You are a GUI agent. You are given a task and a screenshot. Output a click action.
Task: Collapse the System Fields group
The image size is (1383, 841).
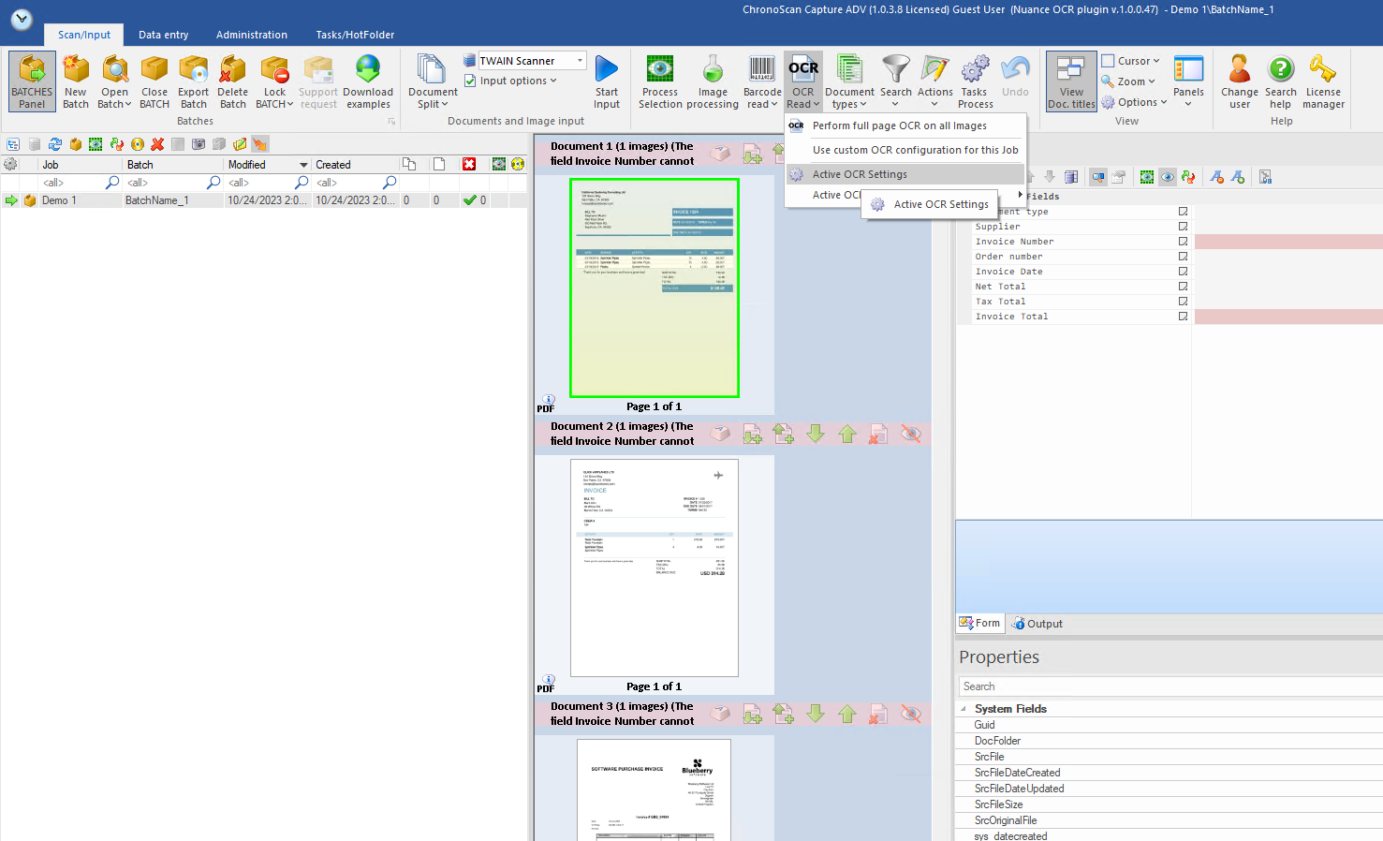pyautogui.click(x=964, y=709)
